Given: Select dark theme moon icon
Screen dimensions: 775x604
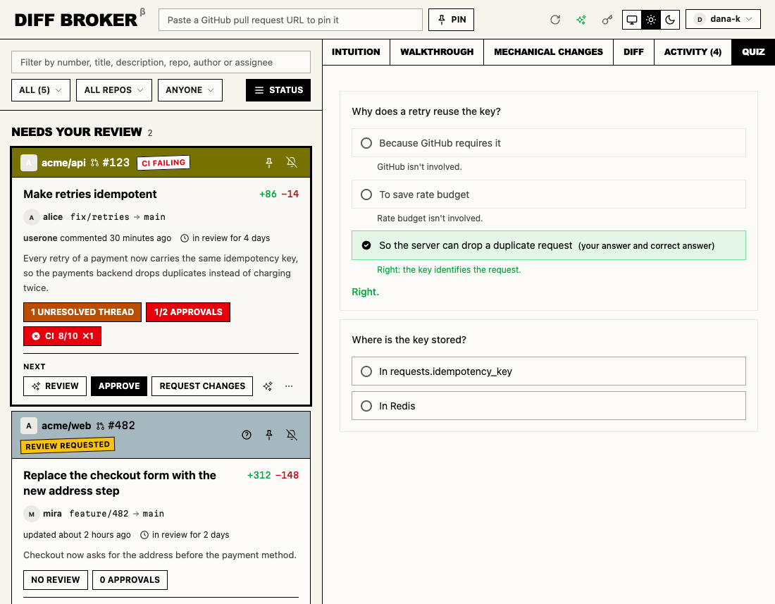Looking at the screenshot, I should [x=670, y=20].
